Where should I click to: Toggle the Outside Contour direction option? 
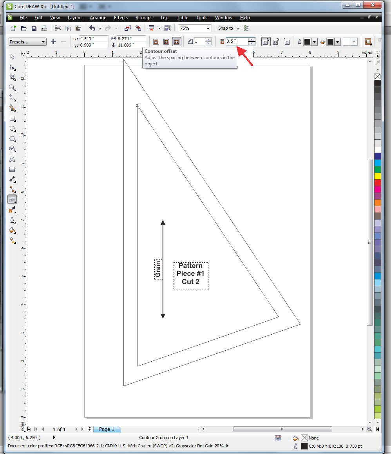pyautogui.click(x=176, y=41)
